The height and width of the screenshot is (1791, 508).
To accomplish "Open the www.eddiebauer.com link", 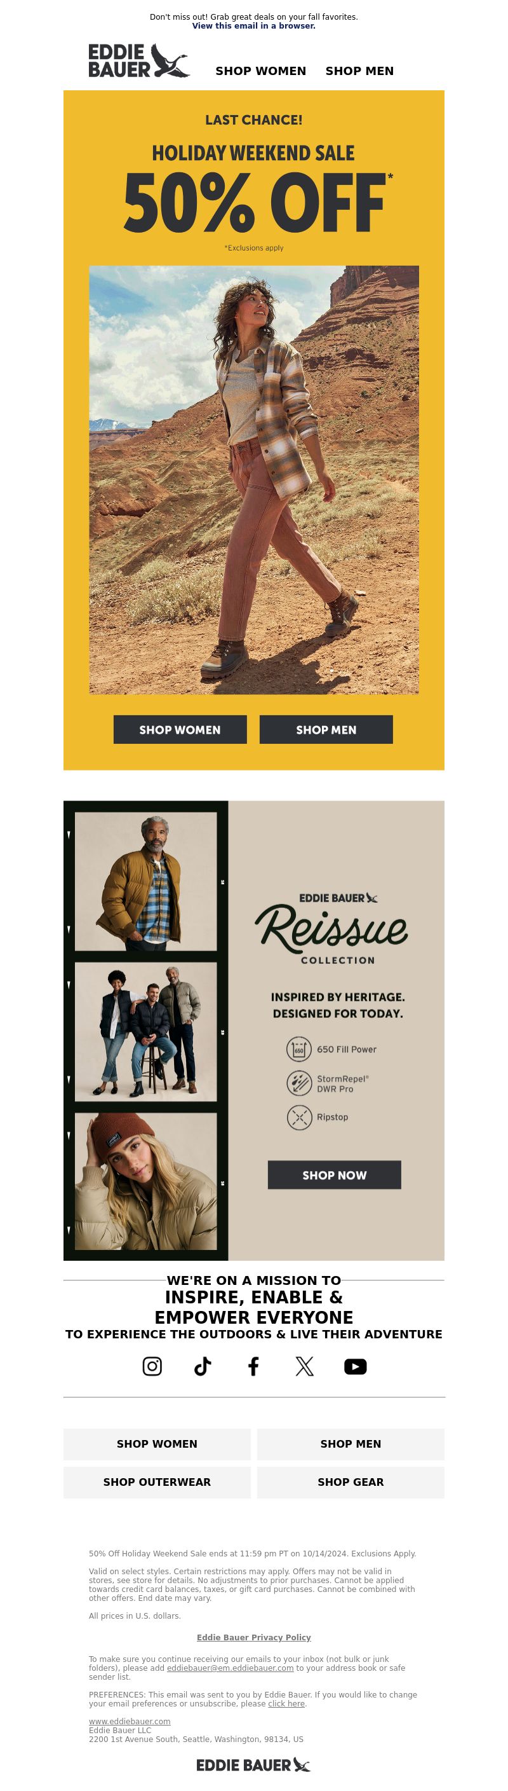I will (130, 1722).
